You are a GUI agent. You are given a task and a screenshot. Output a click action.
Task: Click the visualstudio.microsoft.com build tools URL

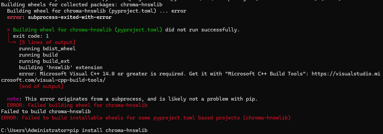coord(346,74)
